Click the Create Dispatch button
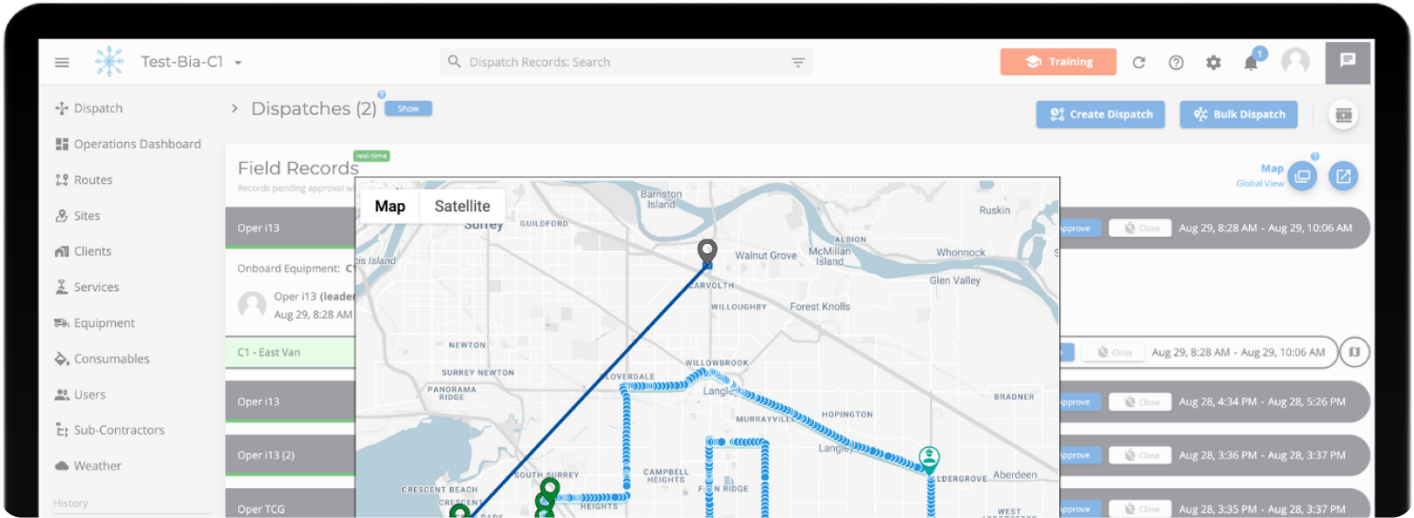This screenshot has width=1414, height=518. coord(1100,115)
